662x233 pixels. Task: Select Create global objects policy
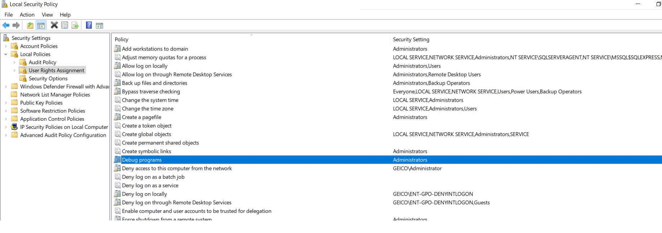click(x=147, y=134)
